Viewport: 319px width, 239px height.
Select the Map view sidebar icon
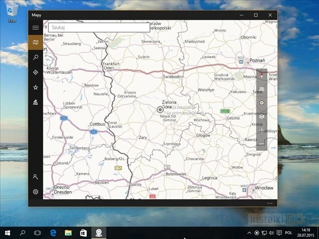35,42
